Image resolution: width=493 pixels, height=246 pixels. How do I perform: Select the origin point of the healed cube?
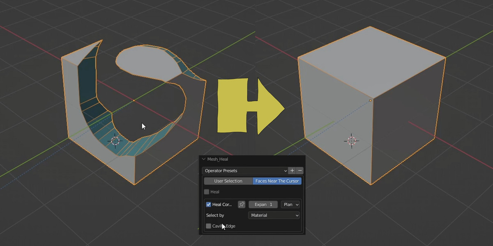point(370,100)
